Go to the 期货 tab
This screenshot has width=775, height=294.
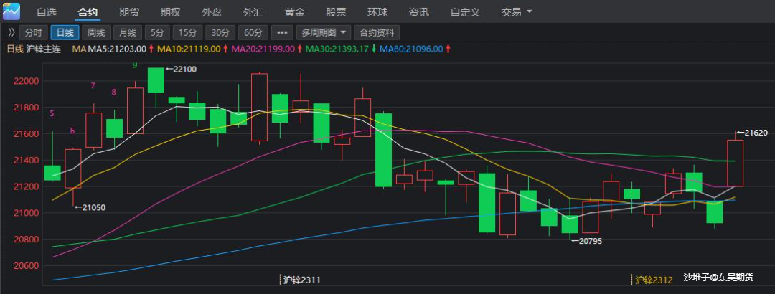click(x=129, y=12)
